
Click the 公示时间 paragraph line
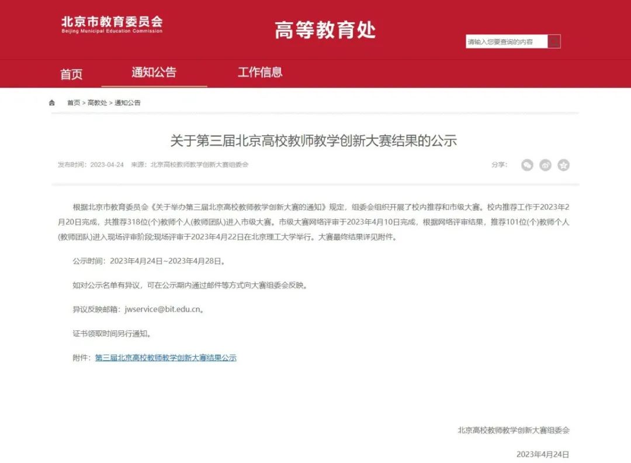(x=149, y=261)
